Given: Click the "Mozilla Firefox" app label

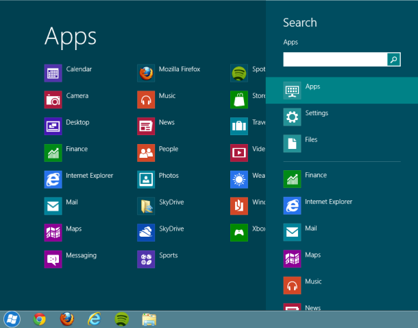Looking at the screenshot, I should tap(180, 69).
